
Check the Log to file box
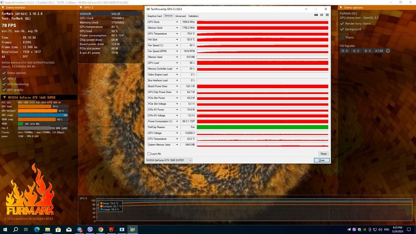(149, 154)
